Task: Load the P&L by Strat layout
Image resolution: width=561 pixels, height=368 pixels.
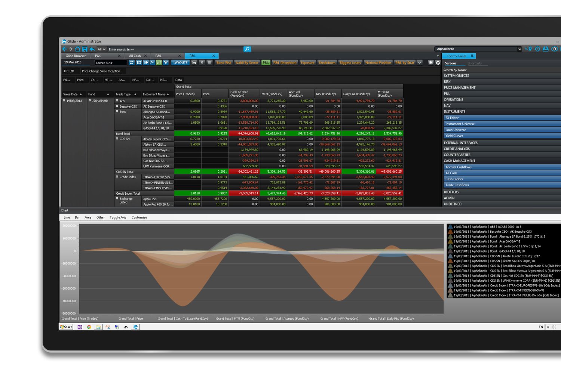Action: (405, 62)
